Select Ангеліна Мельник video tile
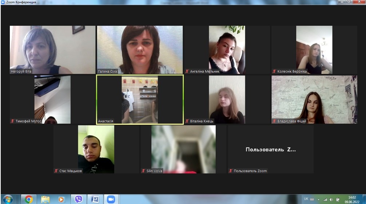The height and width of the screenshot is (204, 366). tap(227, 50)
